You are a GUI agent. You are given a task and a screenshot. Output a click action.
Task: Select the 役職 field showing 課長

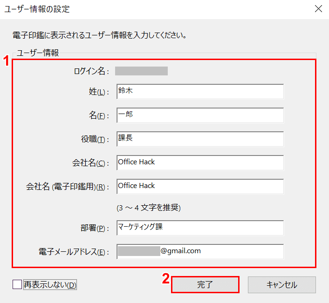click(200, 139)
